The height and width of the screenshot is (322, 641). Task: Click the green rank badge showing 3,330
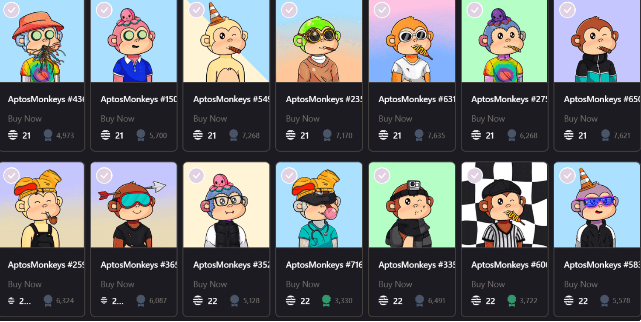tap(326, 301)
